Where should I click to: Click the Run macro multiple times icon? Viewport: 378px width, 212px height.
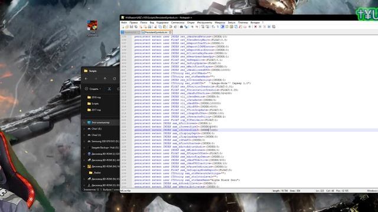(269, 26)
